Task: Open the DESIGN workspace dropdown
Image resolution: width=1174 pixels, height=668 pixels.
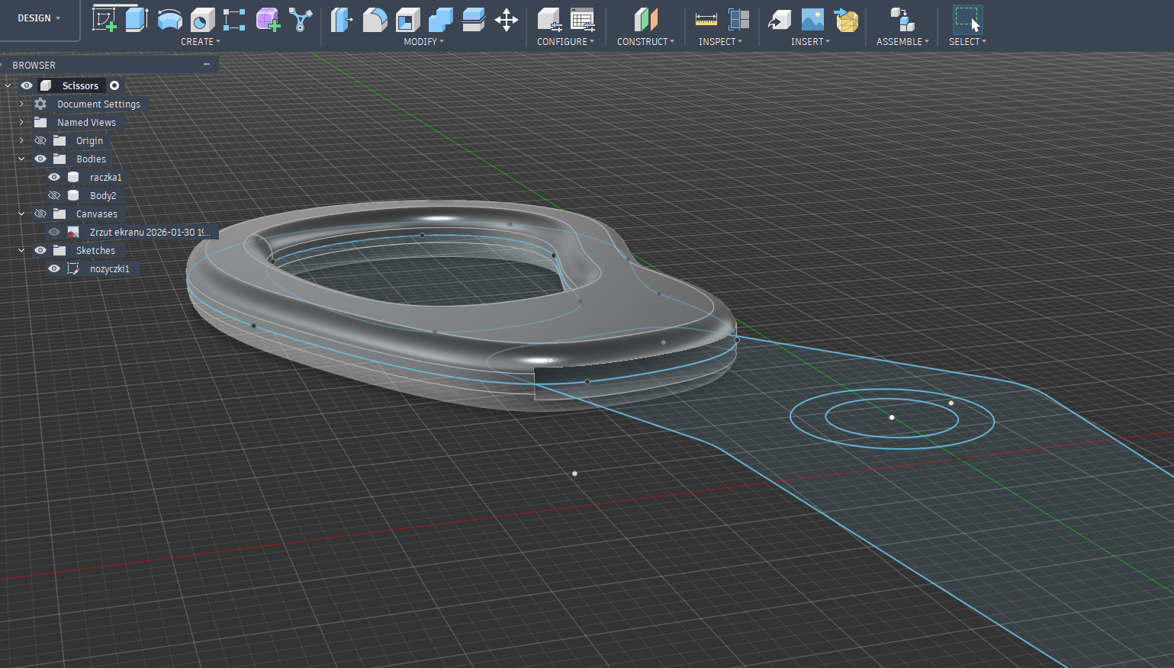Action: click(x=39, y=18)
